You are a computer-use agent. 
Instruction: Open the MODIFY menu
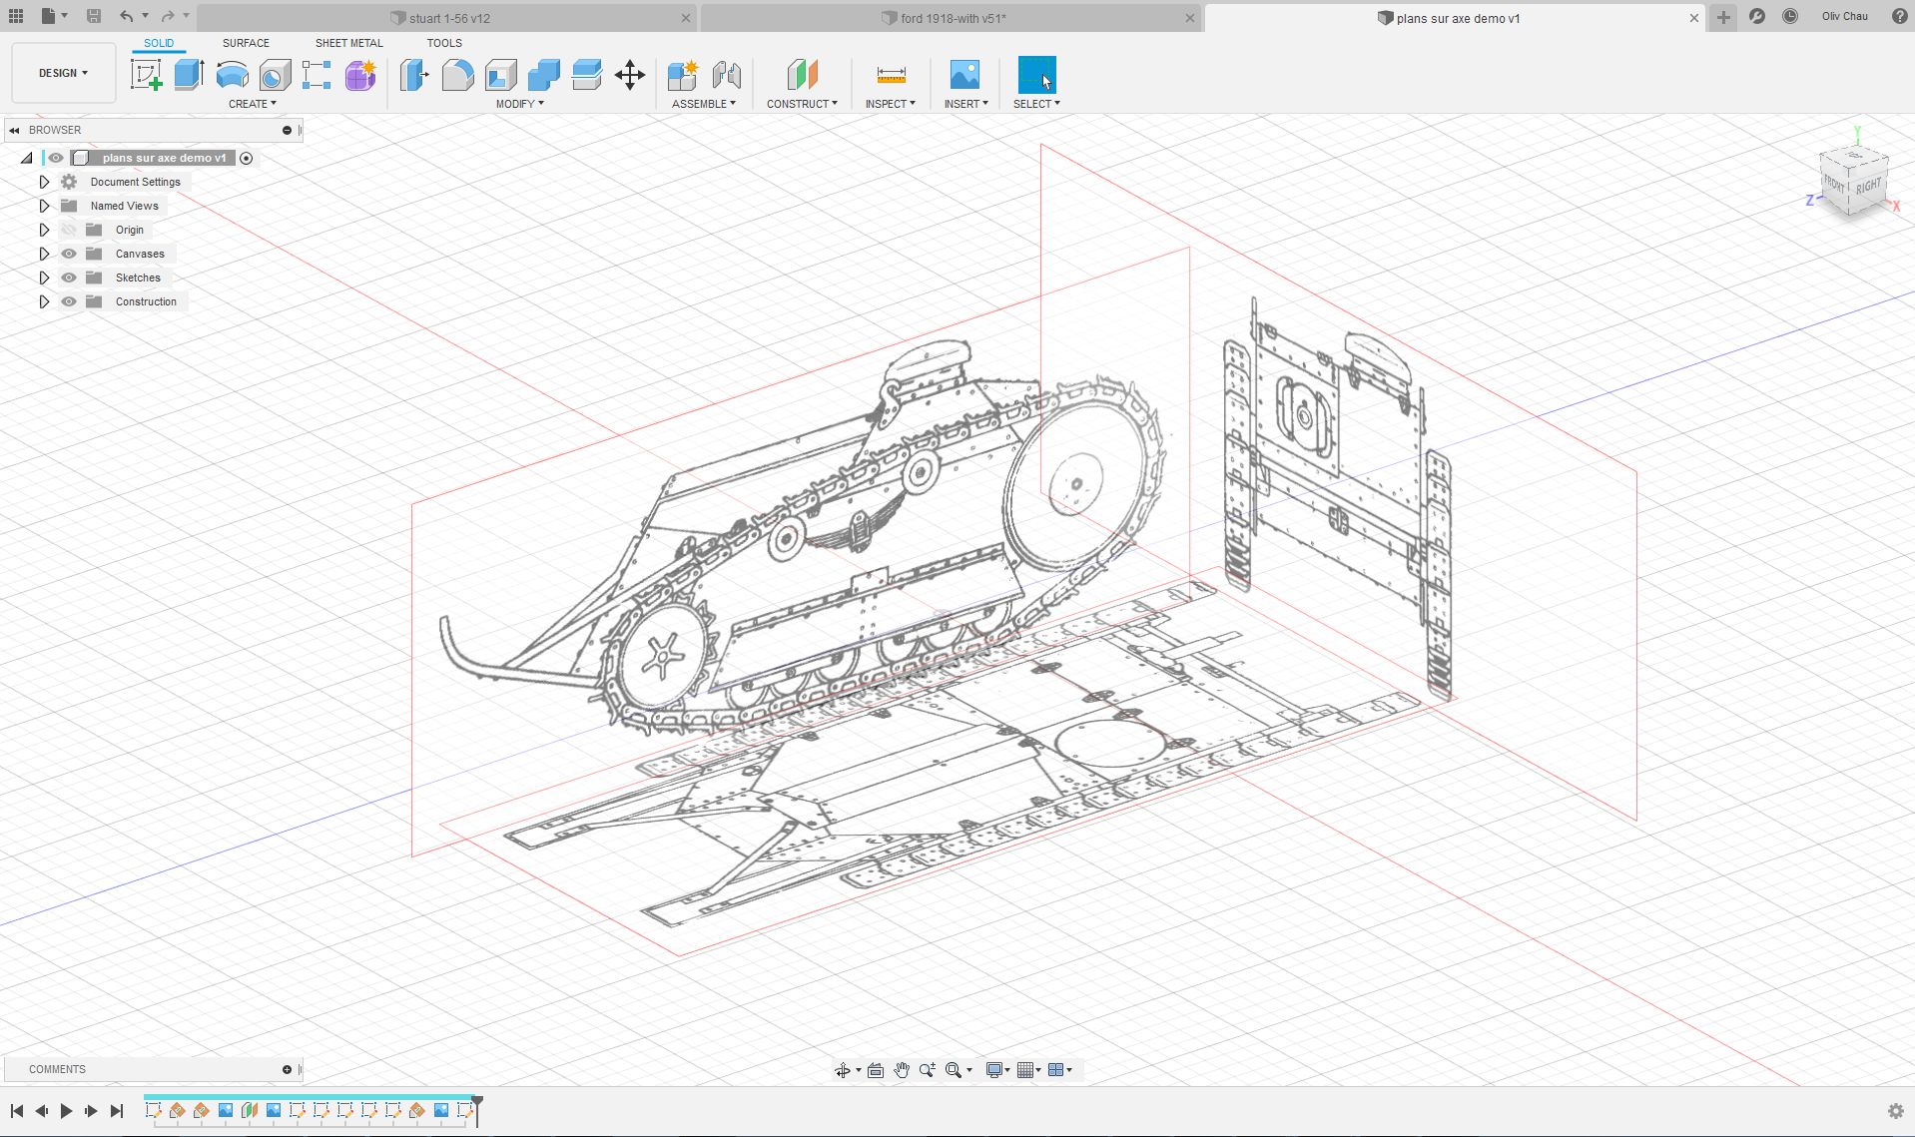(x=519, y=104)
